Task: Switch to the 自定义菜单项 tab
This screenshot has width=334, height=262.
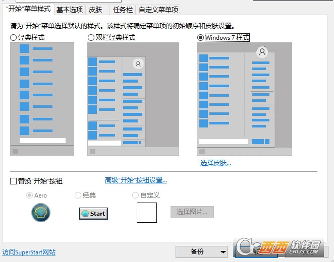Action: click(158, 10)
